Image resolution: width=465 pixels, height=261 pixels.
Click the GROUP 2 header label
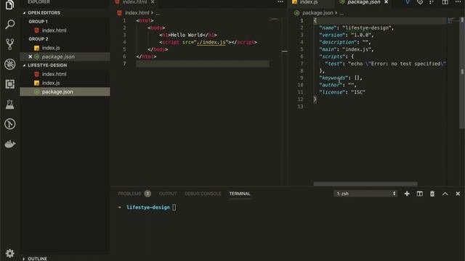39,39
